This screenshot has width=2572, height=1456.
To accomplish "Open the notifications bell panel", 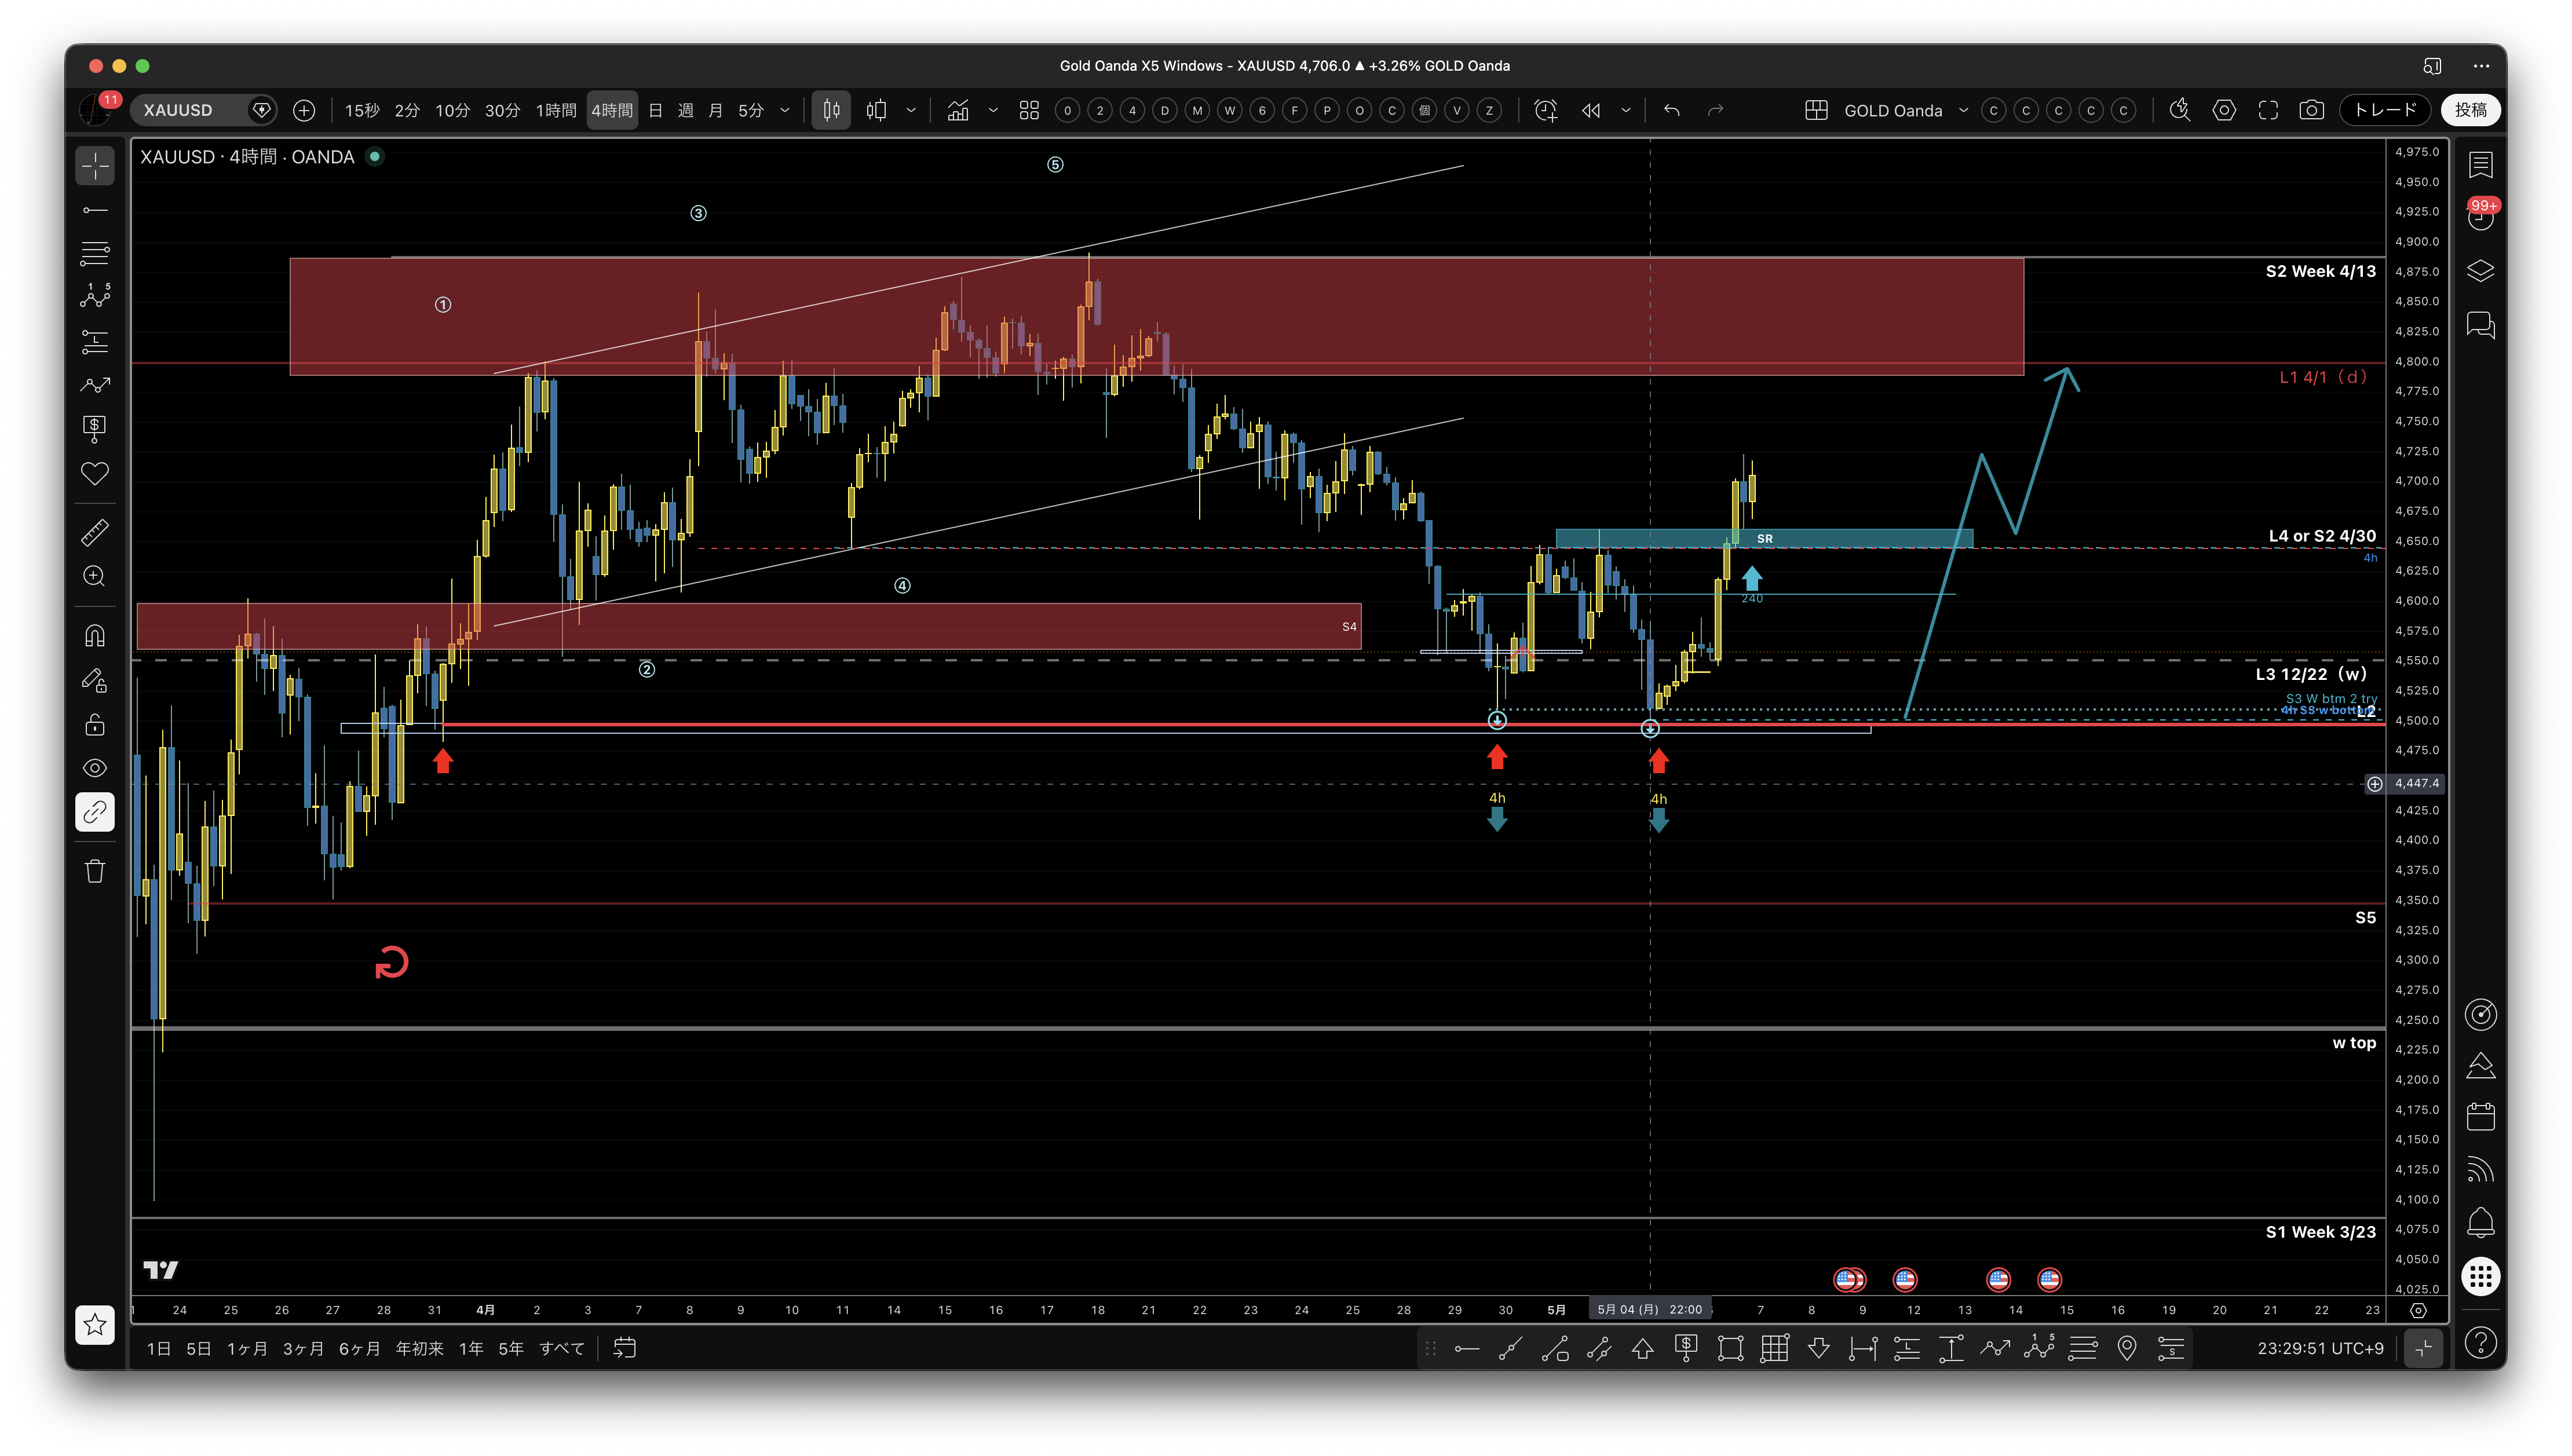I will point(2481,1223).
